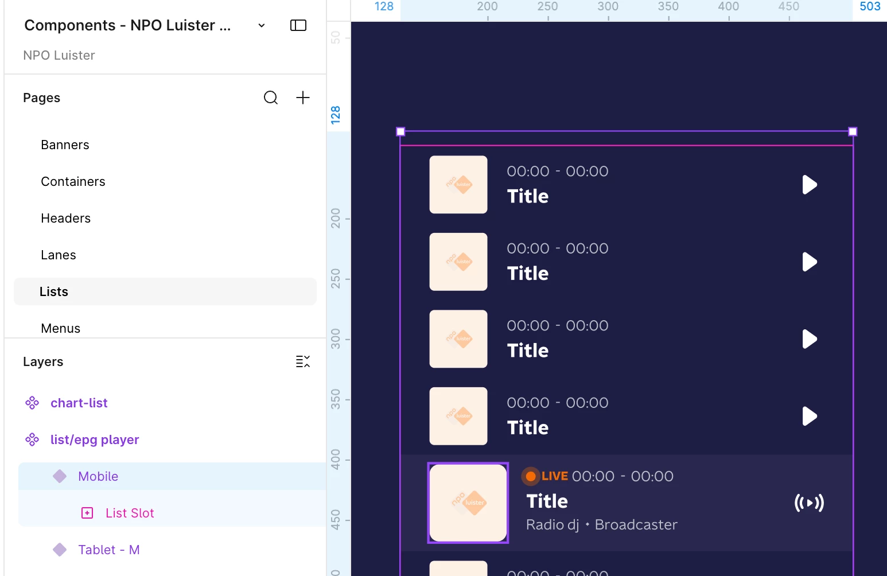The image size is (887, 576).
Task: Select the chart-list layer
Action: pyautogui.click(x=79, y=403)
